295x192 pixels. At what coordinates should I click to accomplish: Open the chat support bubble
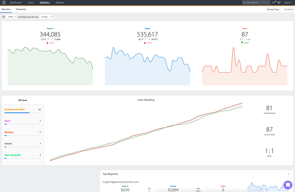click(288, 185)
